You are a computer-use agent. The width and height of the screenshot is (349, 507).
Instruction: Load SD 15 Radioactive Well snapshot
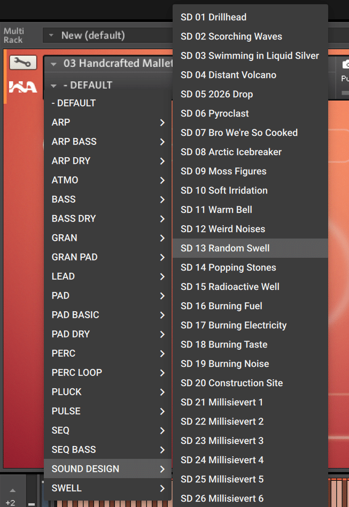point(251,287)
